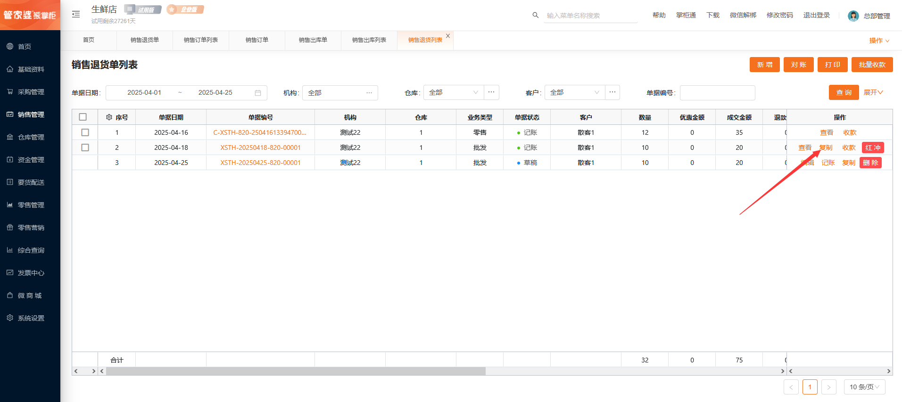The image size is (902, 402).
Task: Open 发票中心 in the left sidebar
Action: click(x=30, y=273)
